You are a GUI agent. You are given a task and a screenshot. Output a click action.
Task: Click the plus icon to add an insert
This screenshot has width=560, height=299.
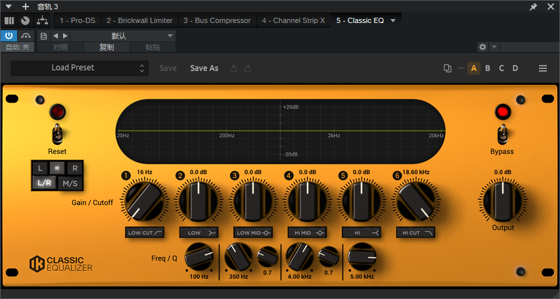click(26, 7)
